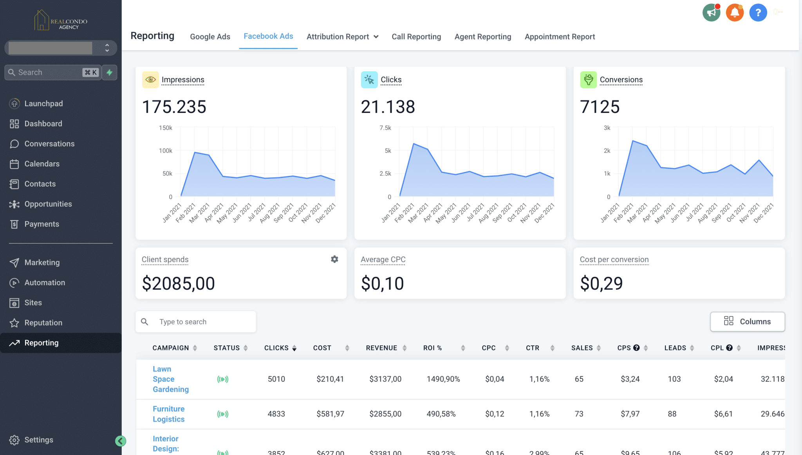The height and width of the screenshot is (455, 802).
Task: Open the Call Reporting tab
Action: click(416, 36)
